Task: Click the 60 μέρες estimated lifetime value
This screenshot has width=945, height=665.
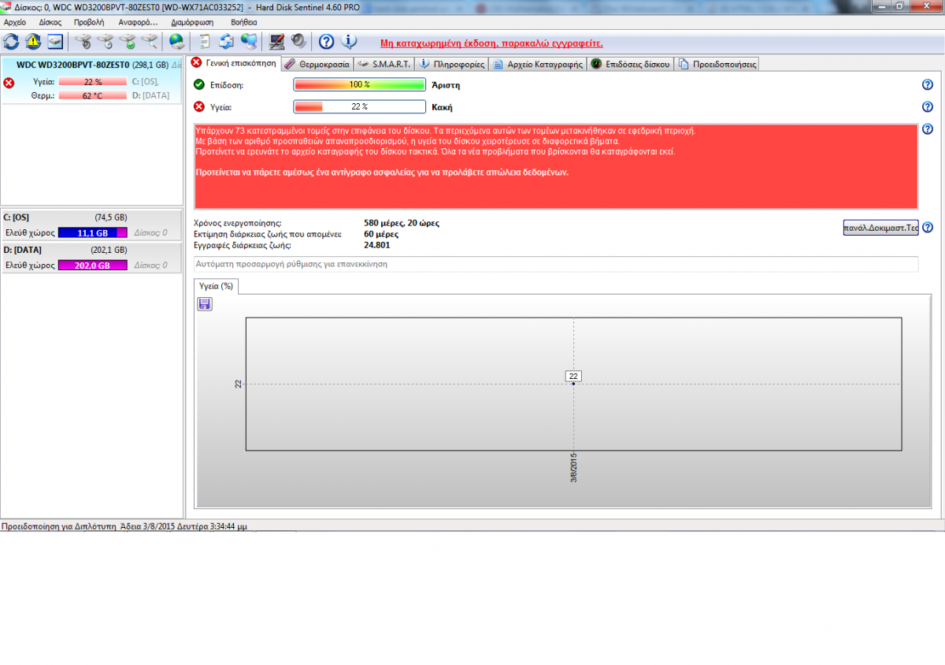Action: click(381, 234)
